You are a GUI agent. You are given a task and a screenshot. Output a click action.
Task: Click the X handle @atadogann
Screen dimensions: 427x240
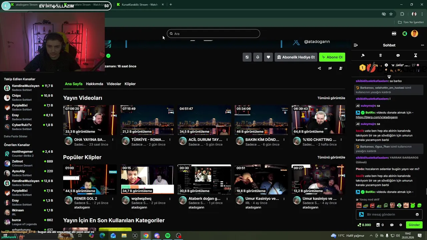click(x=317, y=42)
